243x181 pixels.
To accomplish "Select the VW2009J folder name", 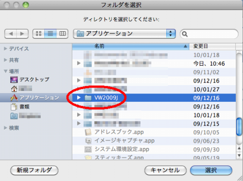I will click(x=106, y=98).
